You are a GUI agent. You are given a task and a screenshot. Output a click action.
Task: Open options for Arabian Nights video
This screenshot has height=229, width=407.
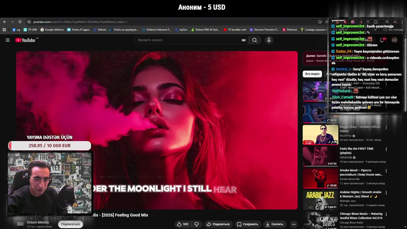[386, 193]
